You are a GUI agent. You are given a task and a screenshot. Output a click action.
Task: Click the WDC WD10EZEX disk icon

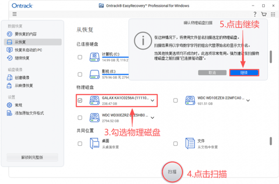pos(190,101)
